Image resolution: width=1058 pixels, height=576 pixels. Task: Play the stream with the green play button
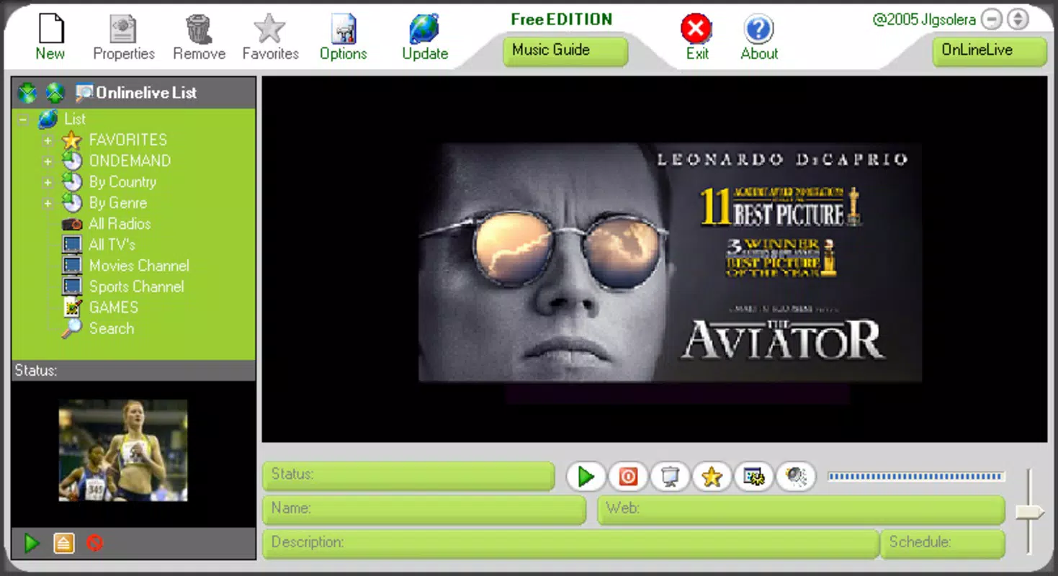[x=586, y=477]
